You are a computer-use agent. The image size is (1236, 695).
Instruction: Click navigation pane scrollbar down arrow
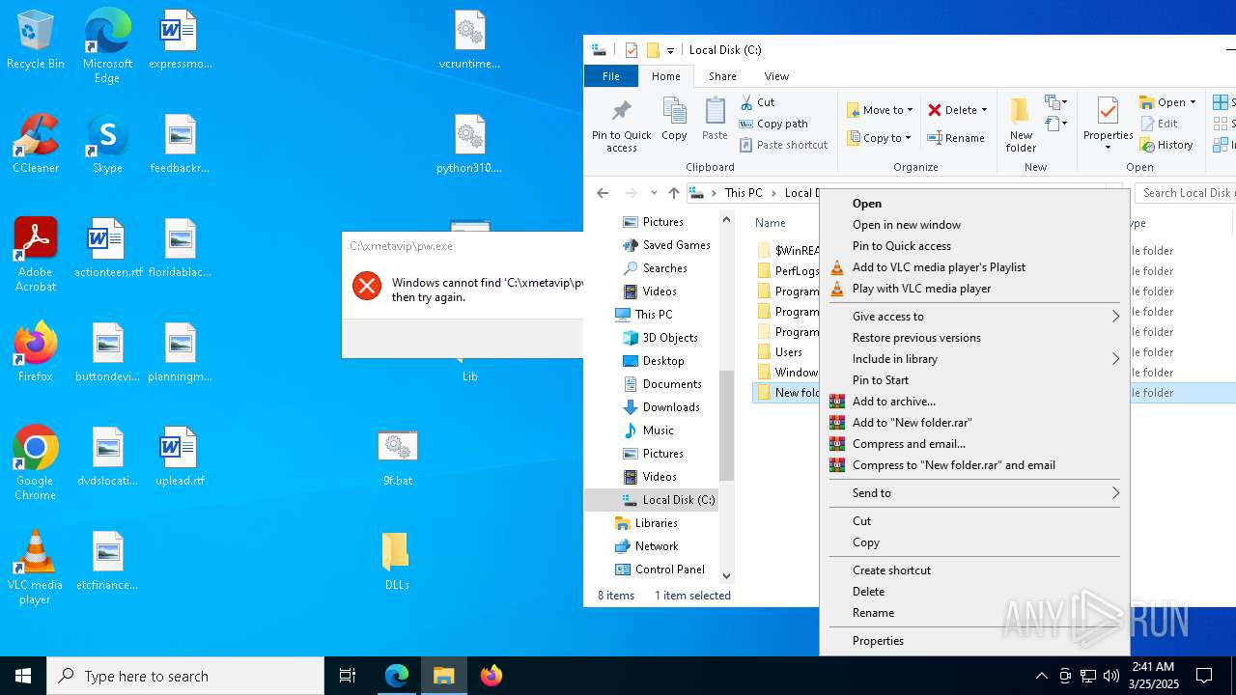pyautogui.click(x=727, y=576)
